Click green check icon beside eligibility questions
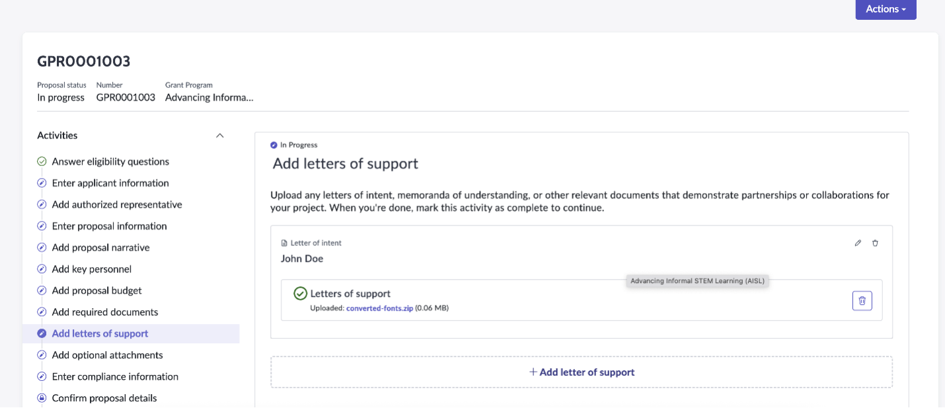This screenshot has width=945, height=410. 42,161
